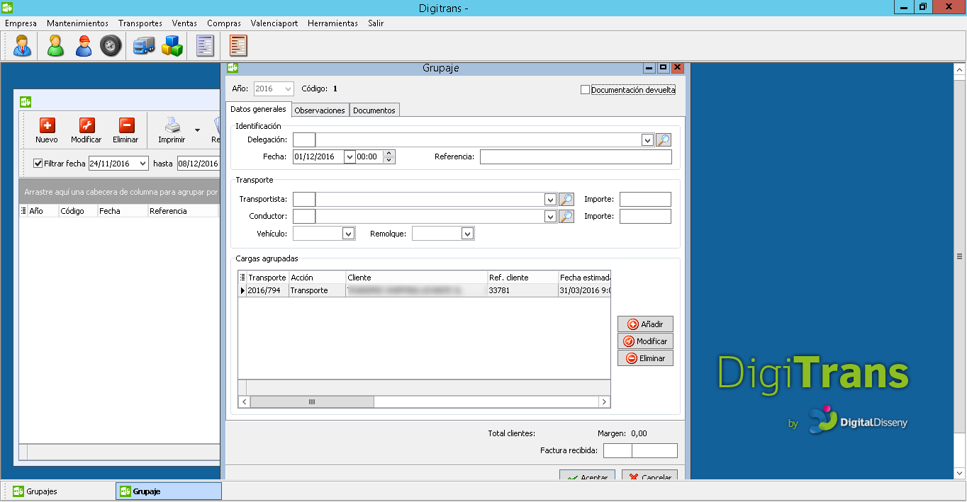Open the search magnifier for Delegación
This screenshot has width=967, height=502.
point(664,139)
